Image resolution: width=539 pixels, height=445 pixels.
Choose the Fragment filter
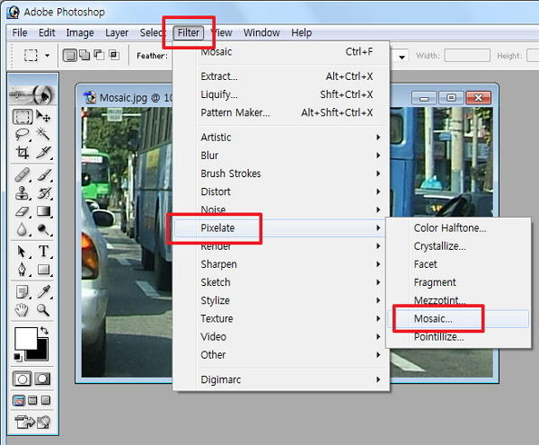click(458, 282)
